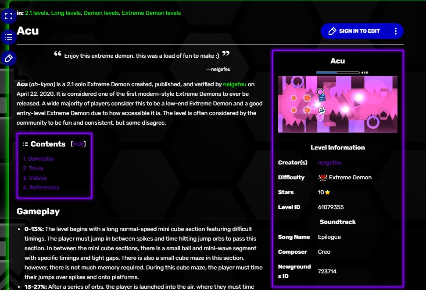The height and width of the screenshot is (290, 426).
Task: Open the neigefeu creator link in infobox
Action: point(329,162)
